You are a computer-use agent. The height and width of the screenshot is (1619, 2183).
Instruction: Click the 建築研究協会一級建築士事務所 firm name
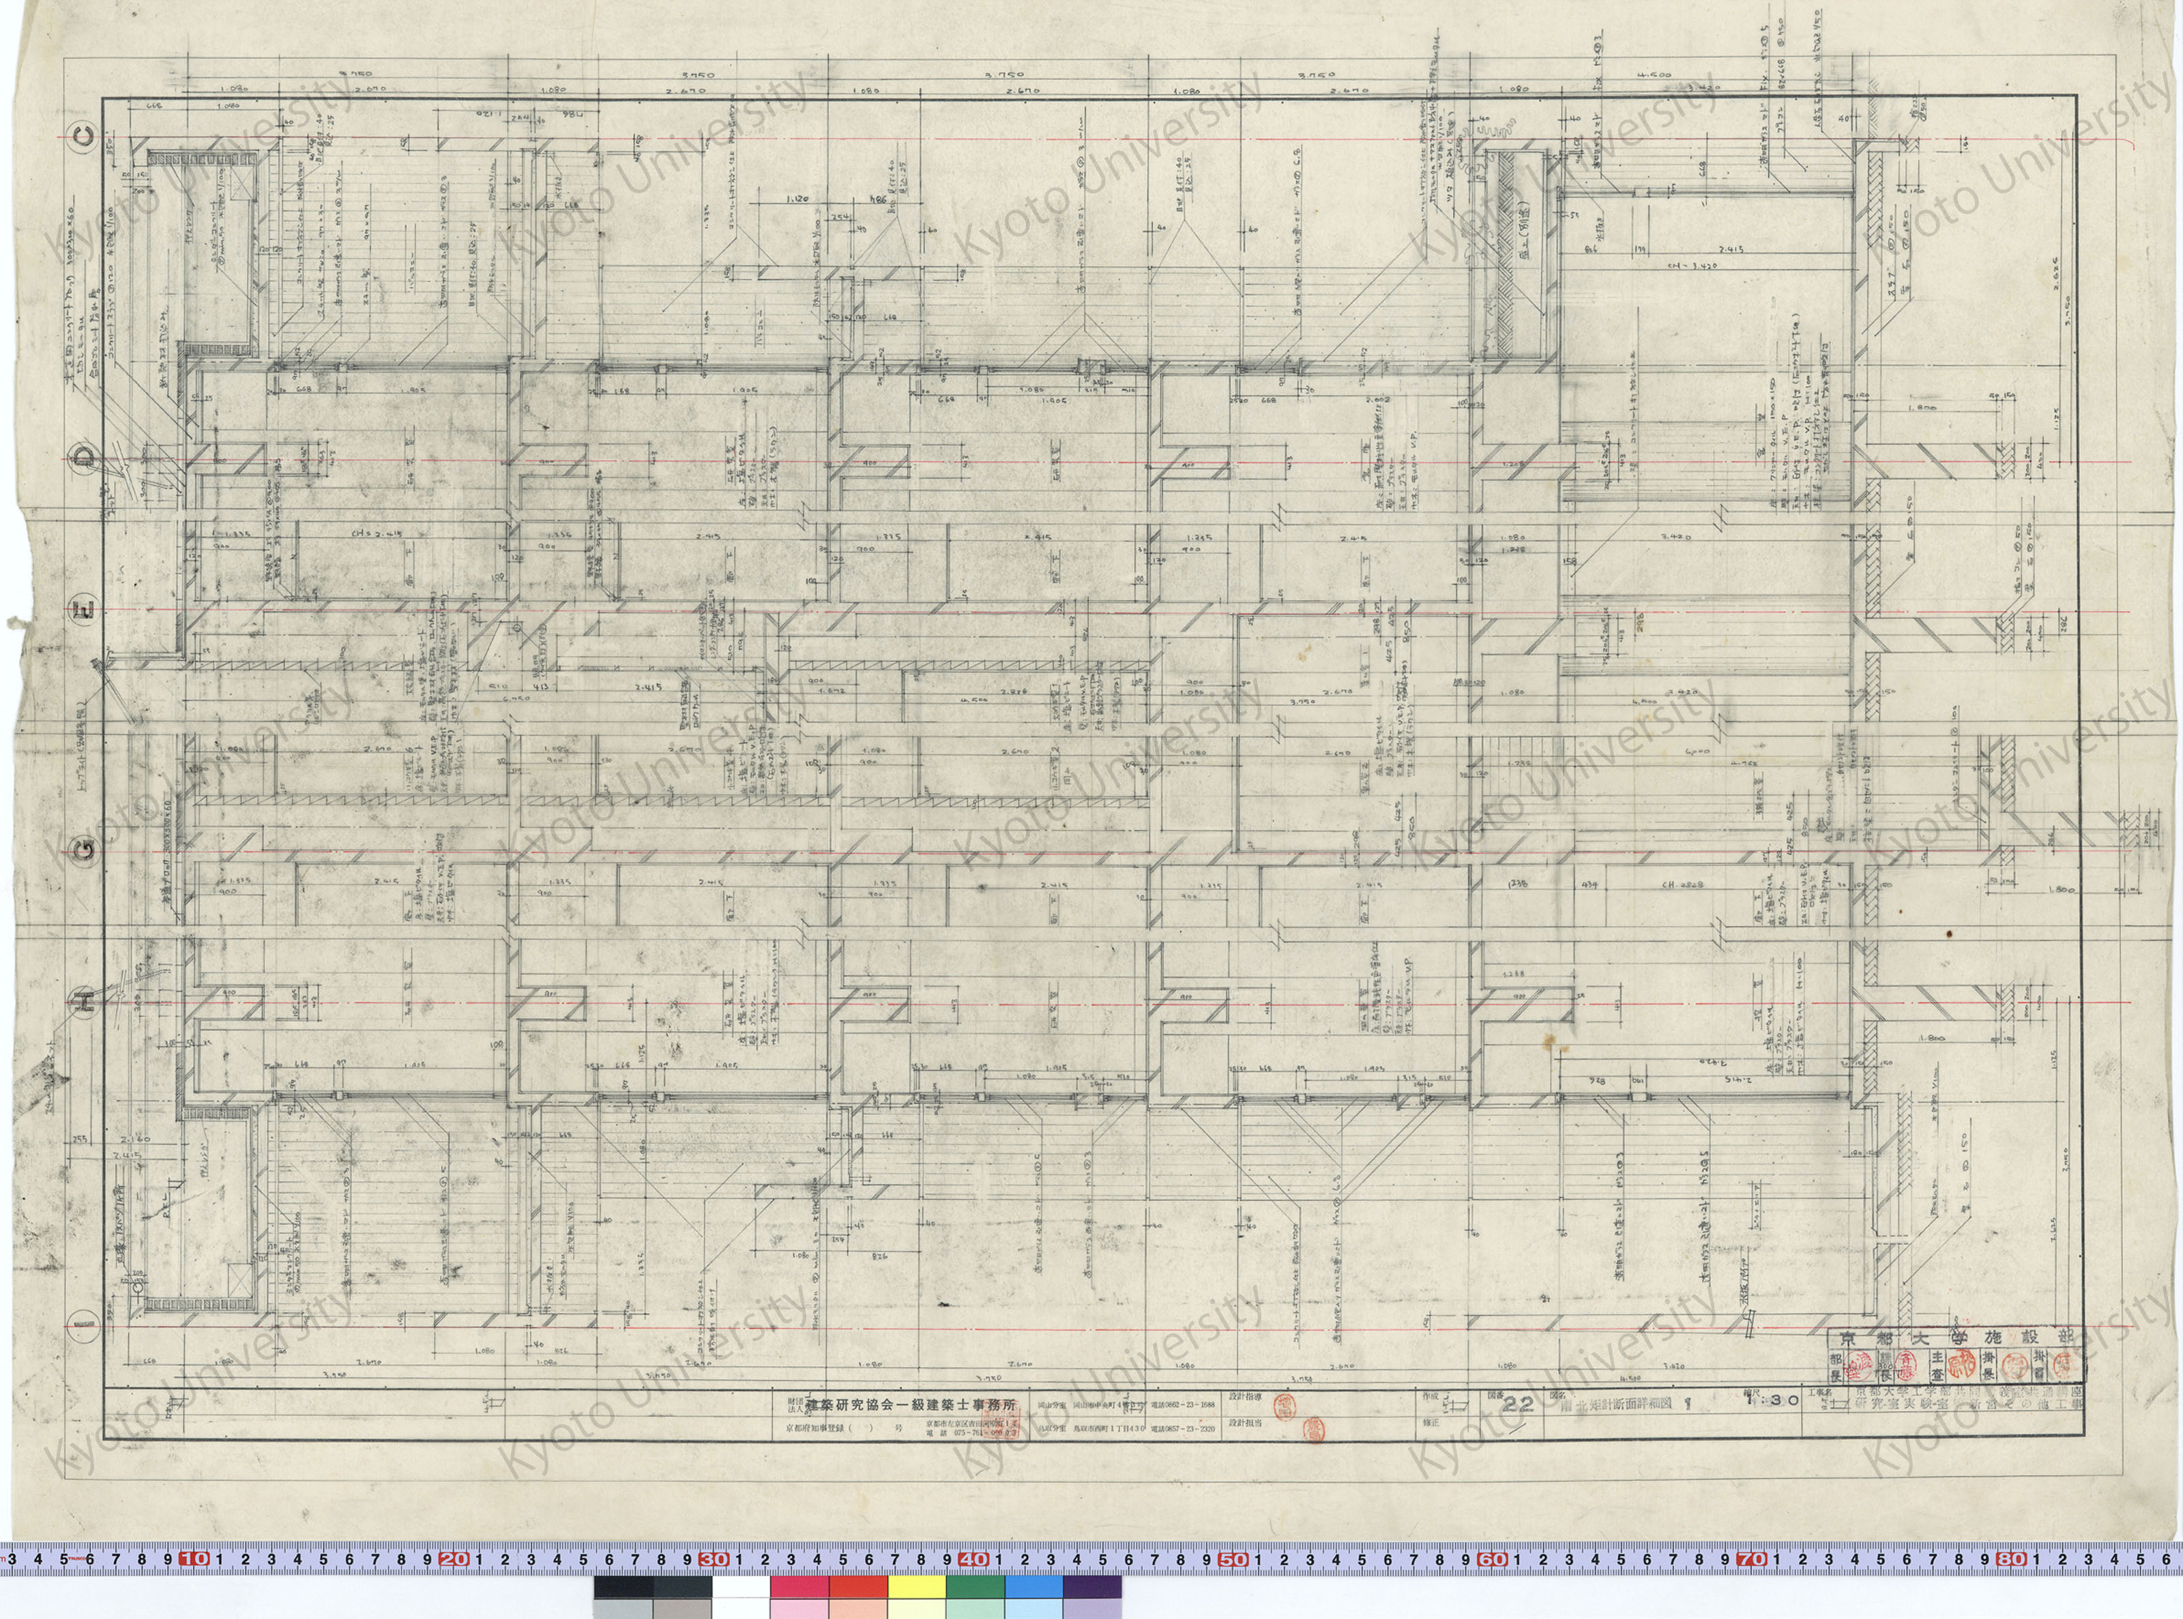911,1404
